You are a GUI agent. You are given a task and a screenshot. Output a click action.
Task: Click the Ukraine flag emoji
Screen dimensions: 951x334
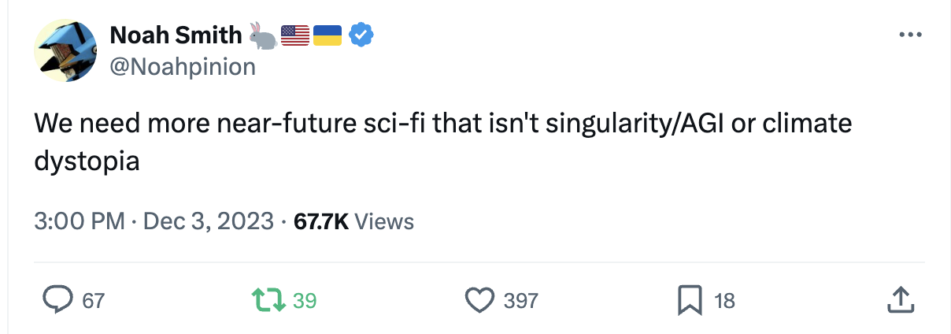click(327, 35)
